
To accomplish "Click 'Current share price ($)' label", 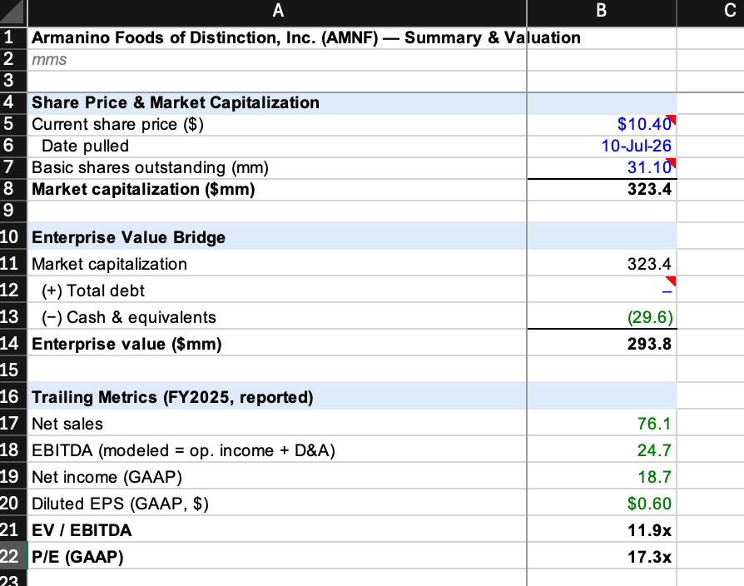I will coord(278,124).
